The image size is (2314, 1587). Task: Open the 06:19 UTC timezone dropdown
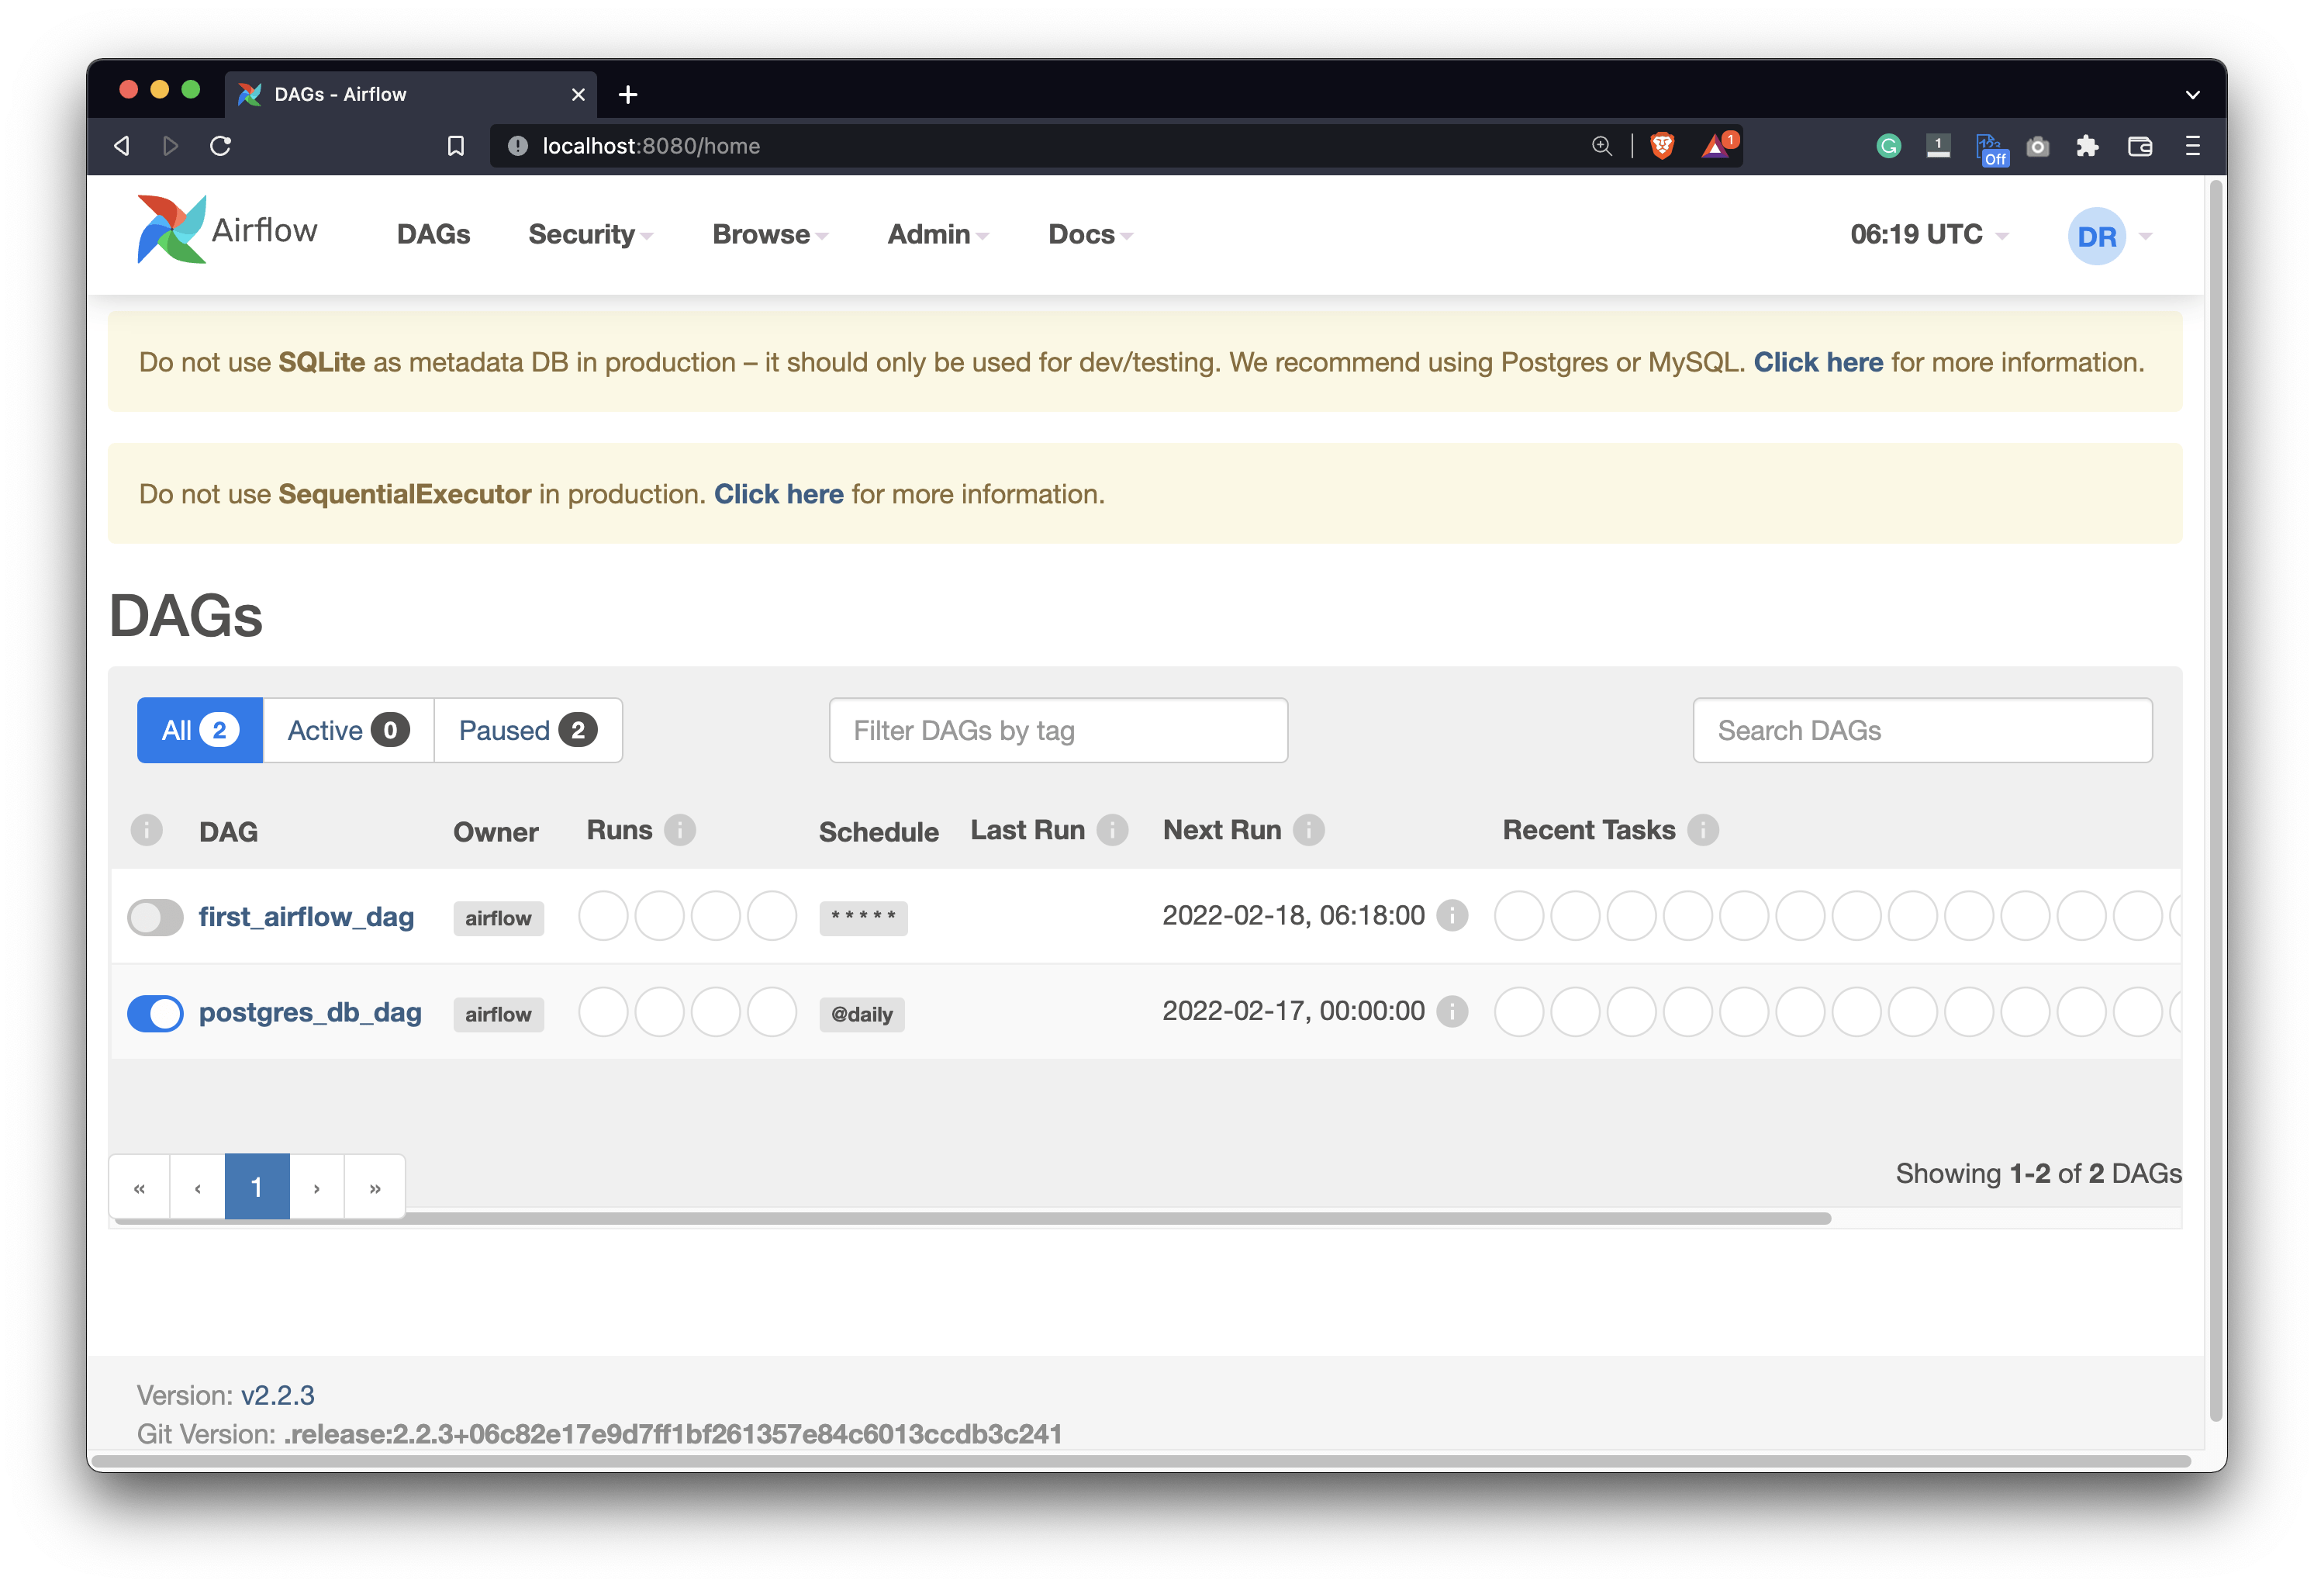coord(1929,234)
